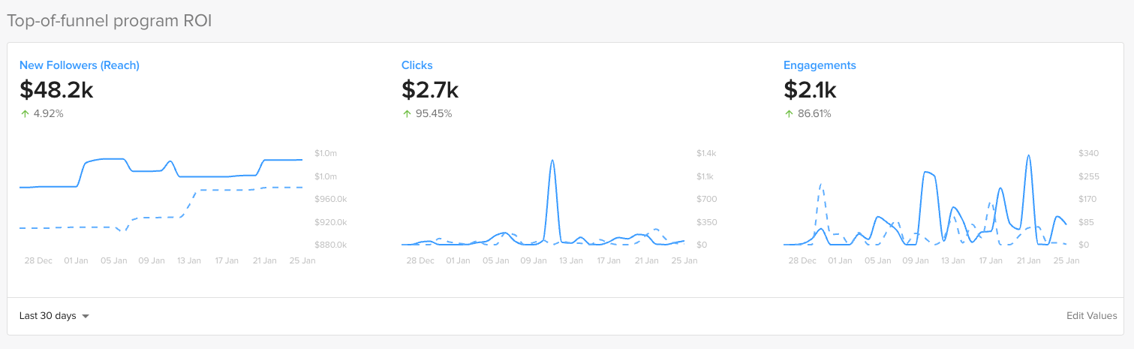Open the Engagements metric title link

[x=820, y=65]
